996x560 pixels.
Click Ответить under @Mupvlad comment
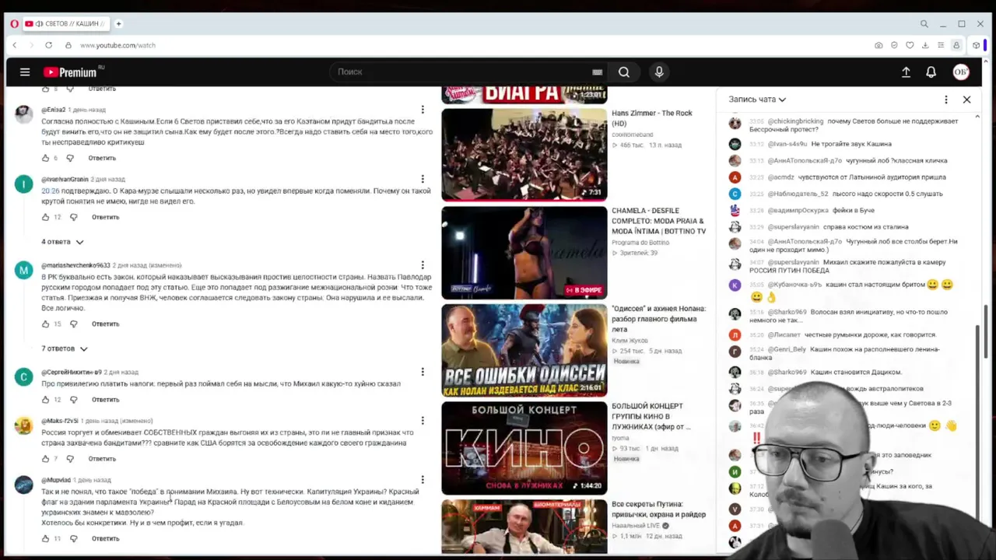(106, 538)
